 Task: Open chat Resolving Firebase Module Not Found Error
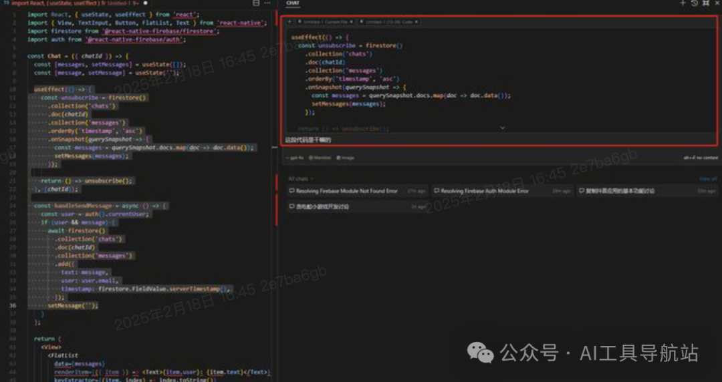coord(357,190)
